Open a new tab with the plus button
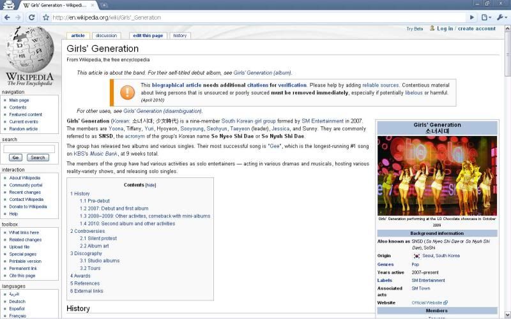This screenshot has height=319, width=511. [104, 5]
